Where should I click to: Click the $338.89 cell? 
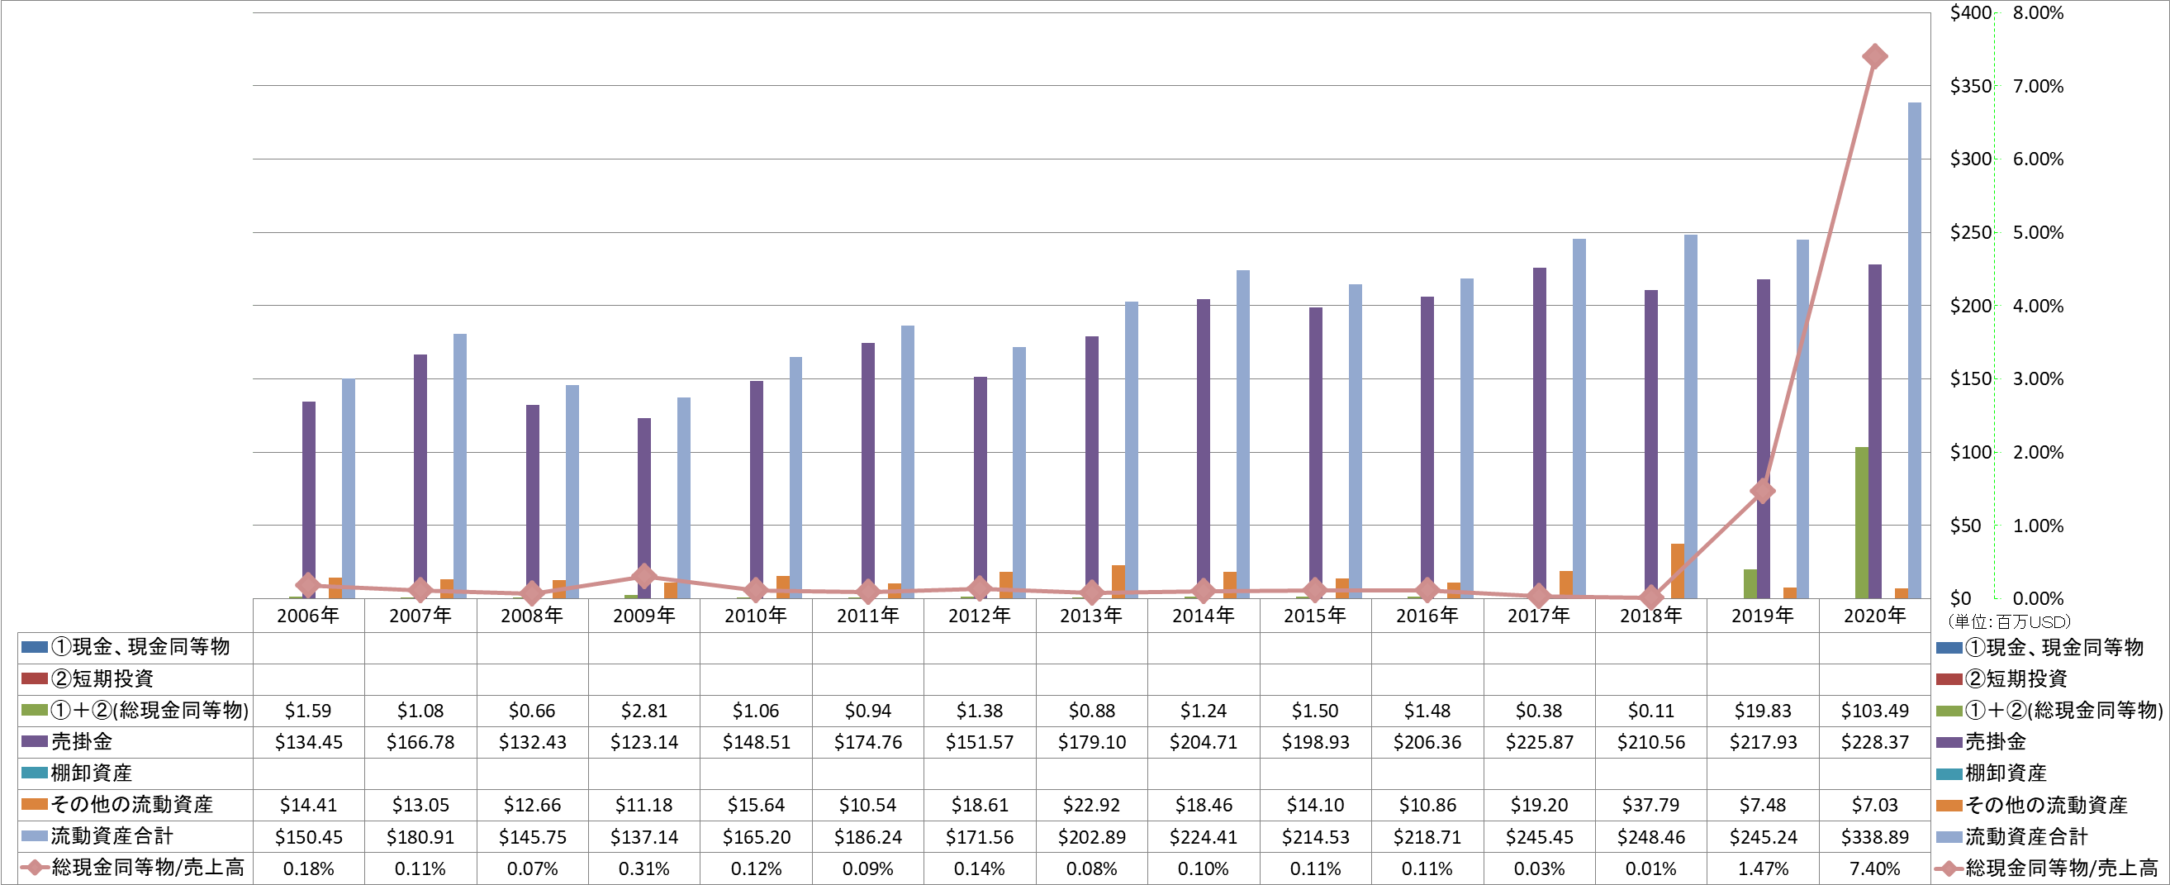pyautogui.click(x=1874, y=836)
